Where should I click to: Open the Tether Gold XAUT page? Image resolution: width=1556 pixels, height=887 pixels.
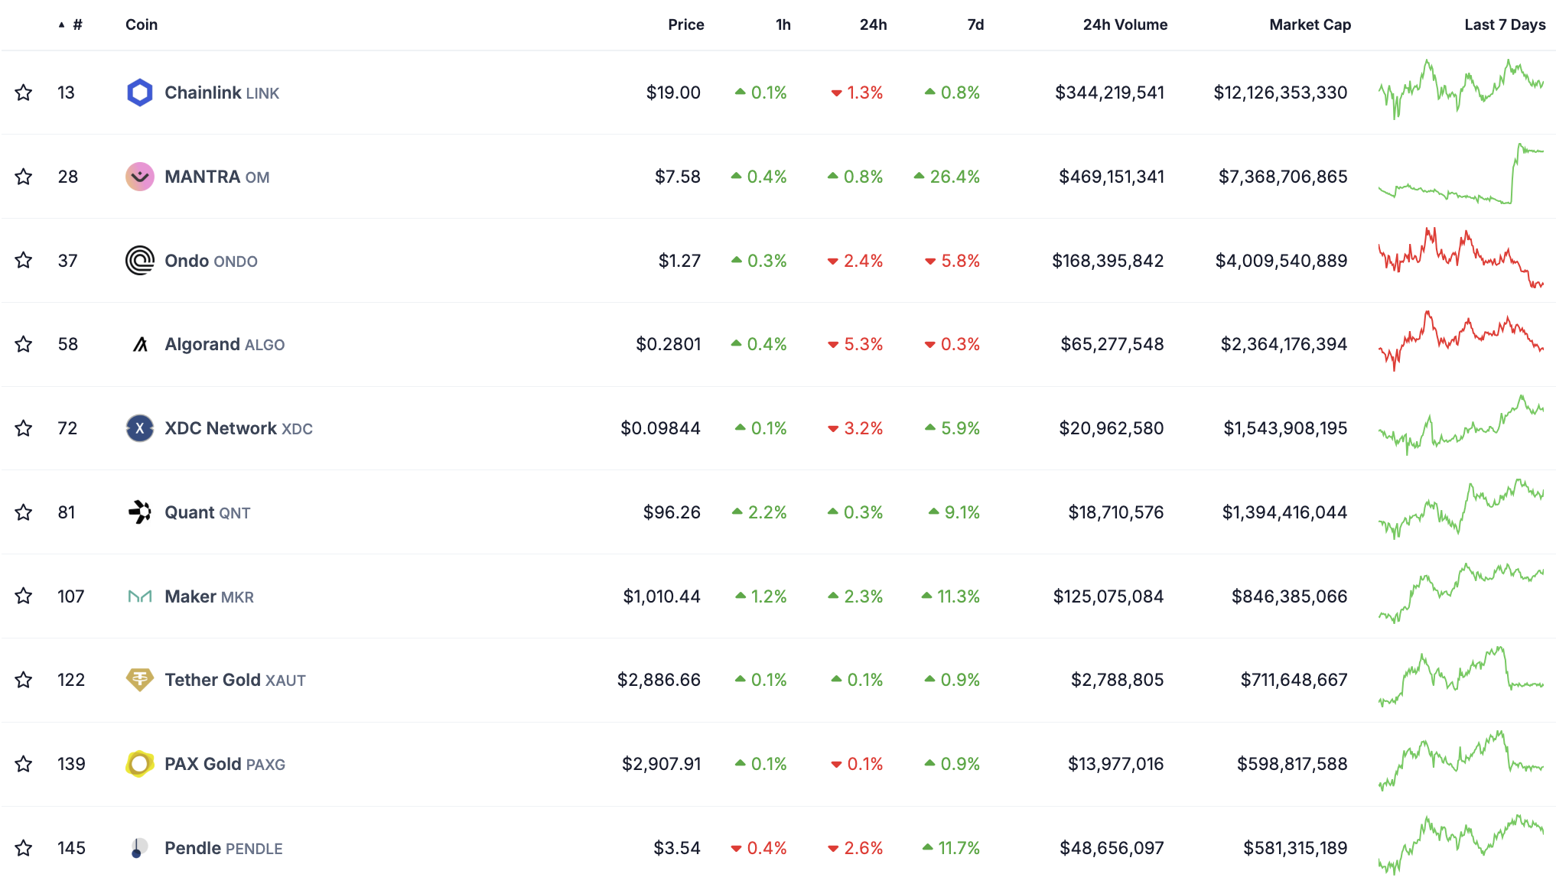(235, 680)
